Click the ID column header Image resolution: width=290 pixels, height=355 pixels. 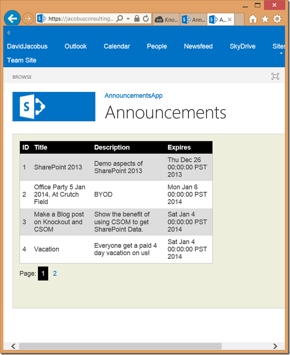point(26,147)
